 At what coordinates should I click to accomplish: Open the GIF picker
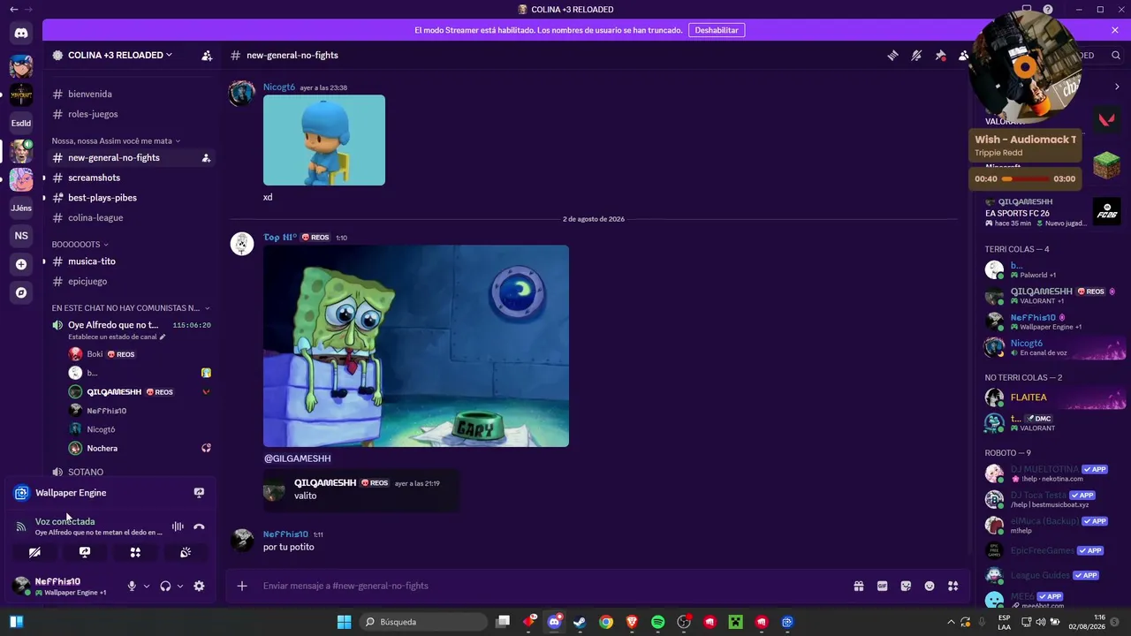(x=882, y=586)
